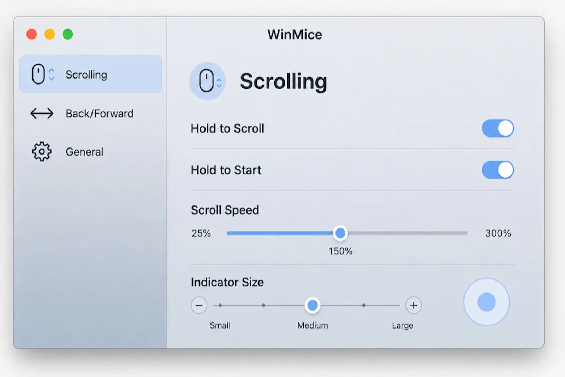
Task: Click the Back/Forward double-arrow icon
Action: click(42, 114)
